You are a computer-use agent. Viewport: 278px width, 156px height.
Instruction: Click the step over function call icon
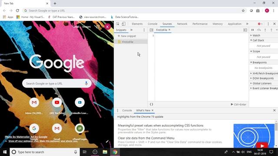point(259,30)
